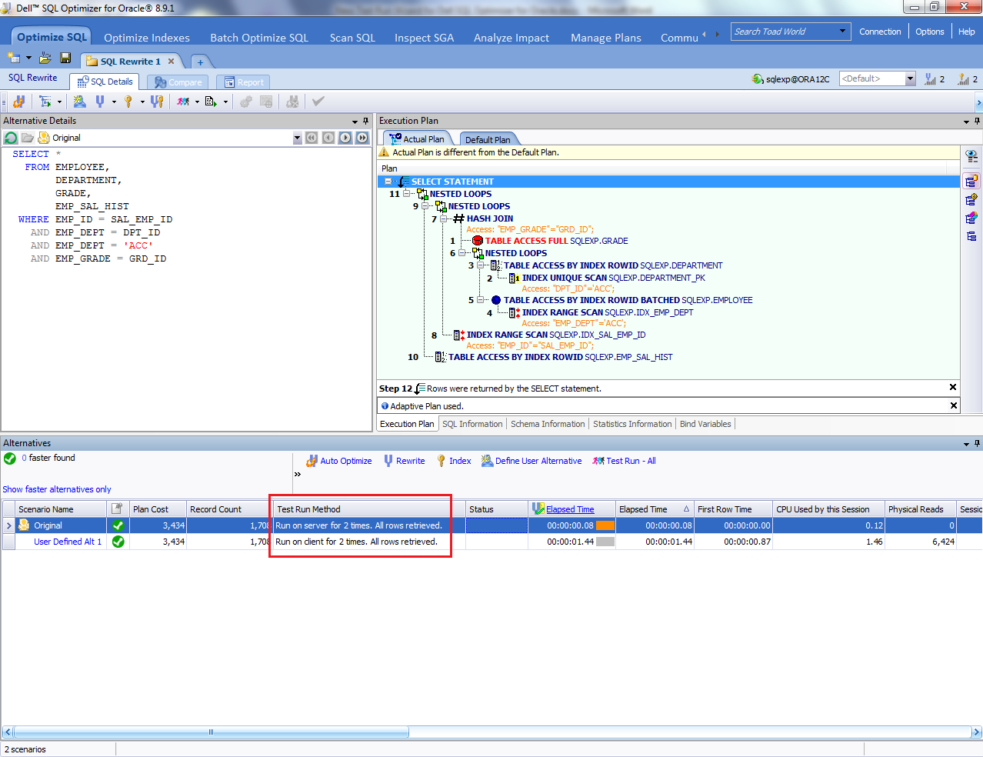Click the execution plan tree toolbar icon
The height and width of the screenshot is (757, 983).
45,102
